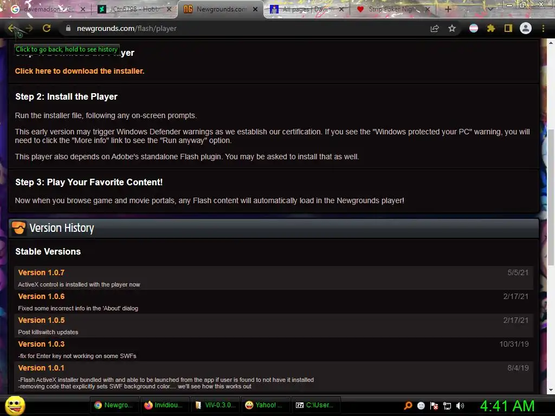Click the browser forward arrow

[x=29, y=28]
